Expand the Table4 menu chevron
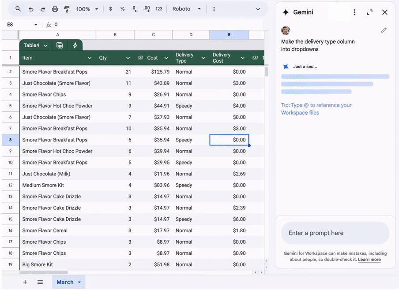This screenshot has width=399, height=290. pos(45,45)
